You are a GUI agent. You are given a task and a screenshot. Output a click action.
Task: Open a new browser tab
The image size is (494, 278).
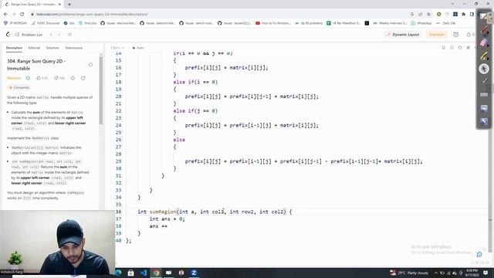coord(69,4)
